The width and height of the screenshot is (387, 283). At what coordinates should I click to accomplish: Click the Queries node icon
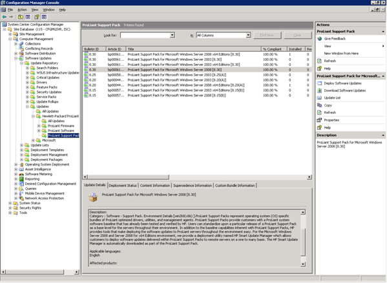tap(21, 189)
